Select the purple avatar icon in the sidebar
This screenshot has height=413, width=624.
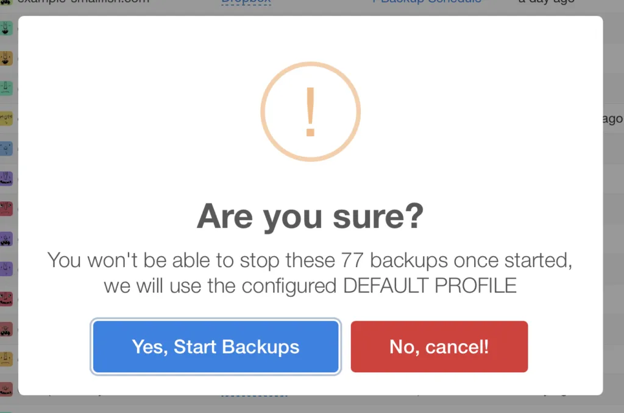point(5,178)
